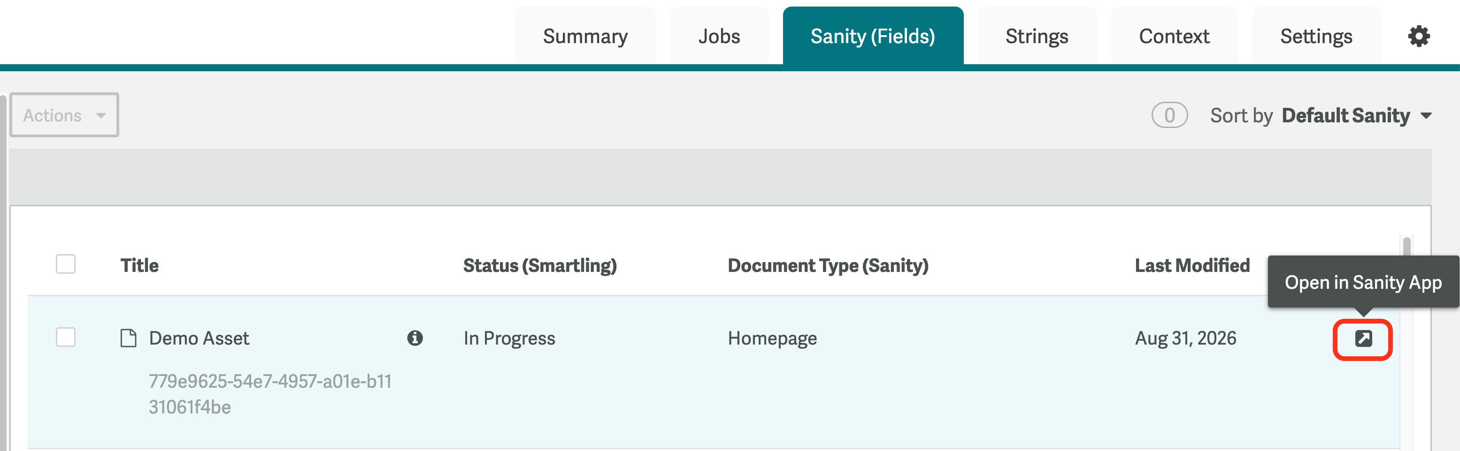Click the Document Type (Sanity) column header
The width and height of the screenshot is (1460, 451).
828,265
